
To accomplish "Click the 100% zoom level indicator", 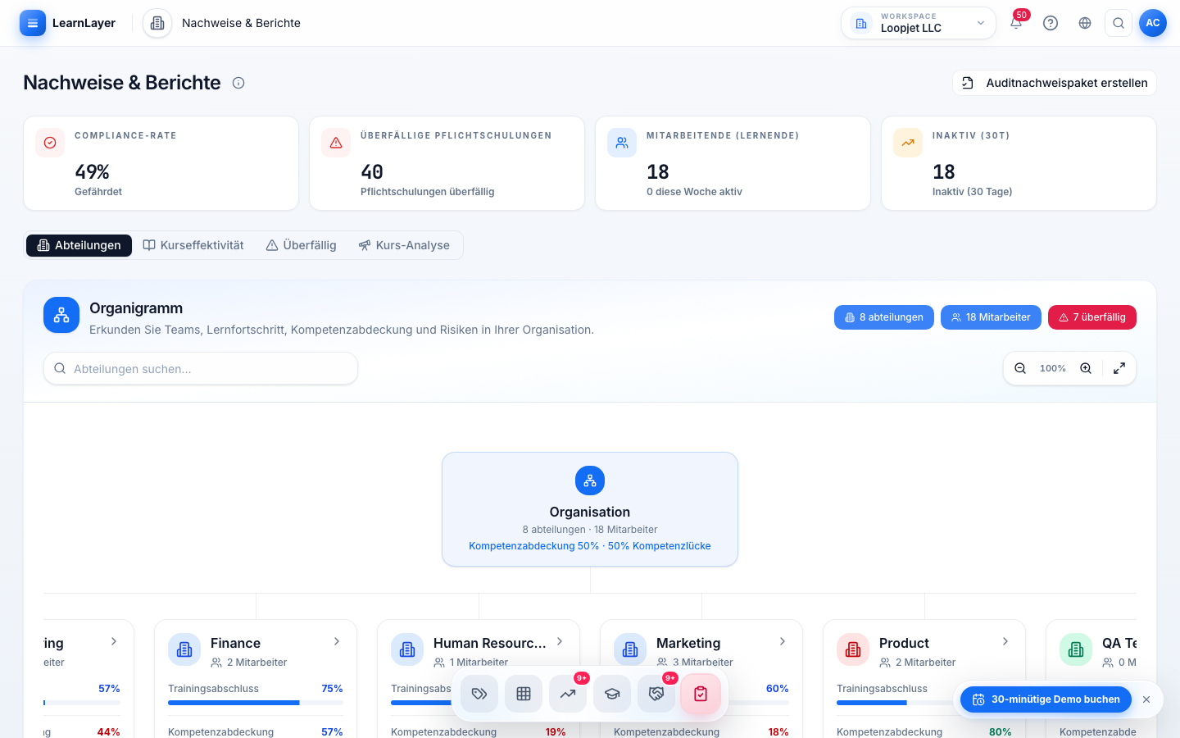I will point(1053,368).
